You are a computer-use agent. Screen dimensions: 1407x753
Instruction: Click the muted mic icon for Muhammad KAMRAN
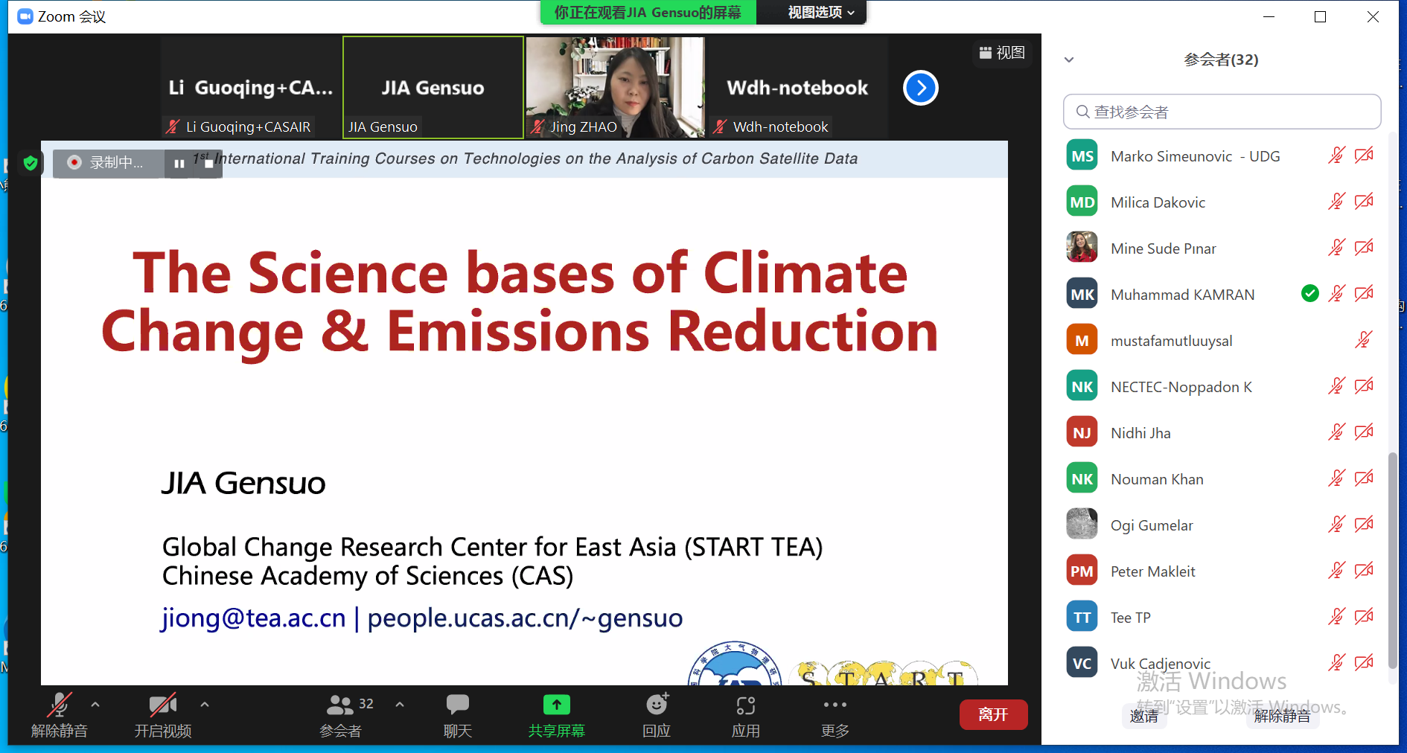tap(1336, 294)
